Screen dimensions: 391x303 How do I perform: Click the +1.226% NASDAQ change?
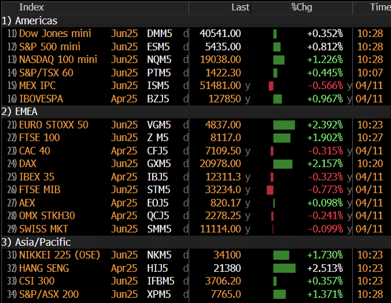coord(325,60)
